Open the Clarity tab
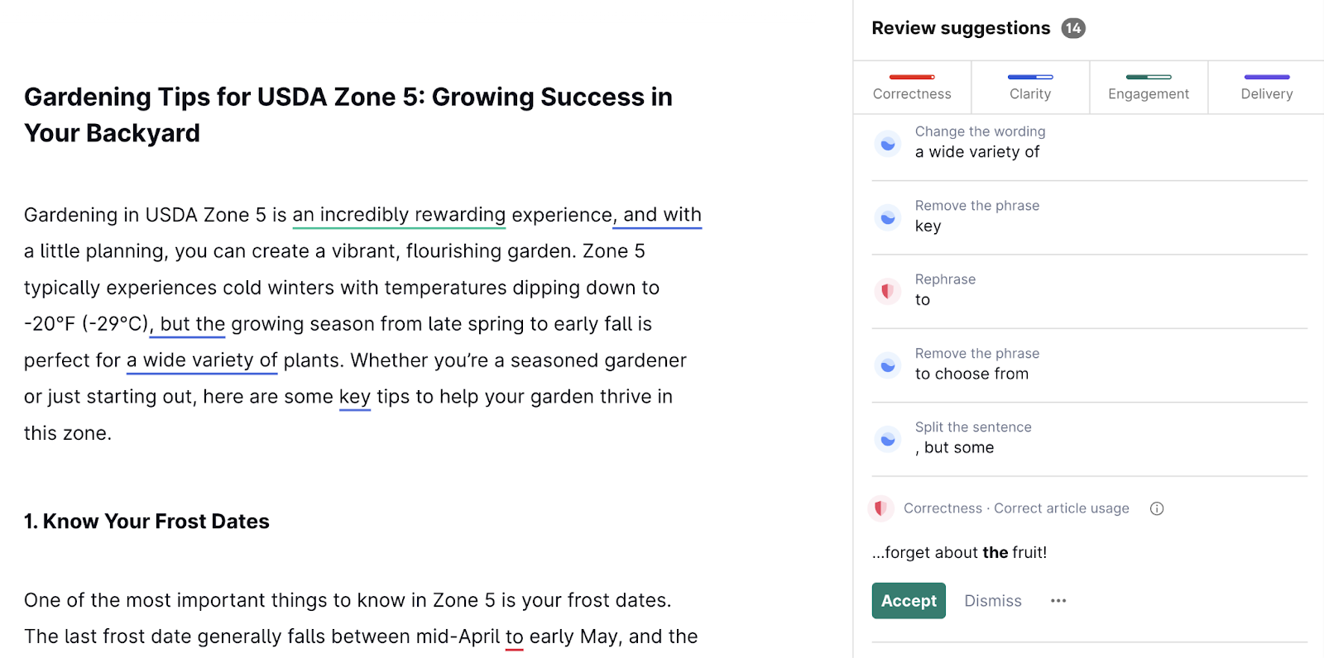Screen dimensions: 1324x658 click(x=1029, y=93)
